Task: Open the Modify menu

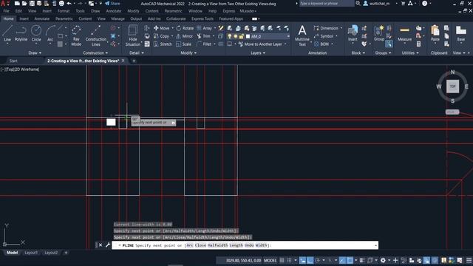Action: [133, 11]
